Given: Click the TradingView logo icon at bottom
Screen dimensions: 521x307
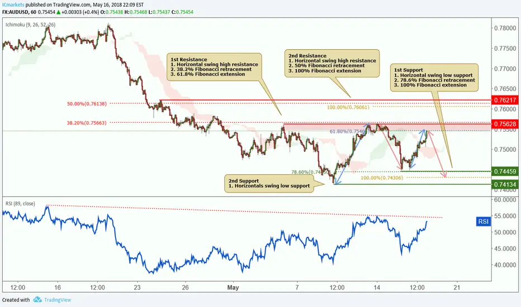Looking at the screenshot, I should [x=37, y=299].
